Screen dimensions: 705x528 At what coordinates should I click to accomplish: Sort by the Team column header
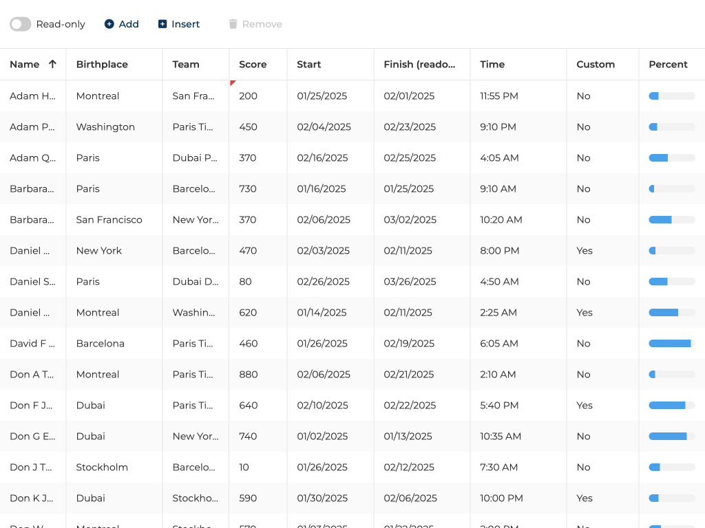point(186,64)
